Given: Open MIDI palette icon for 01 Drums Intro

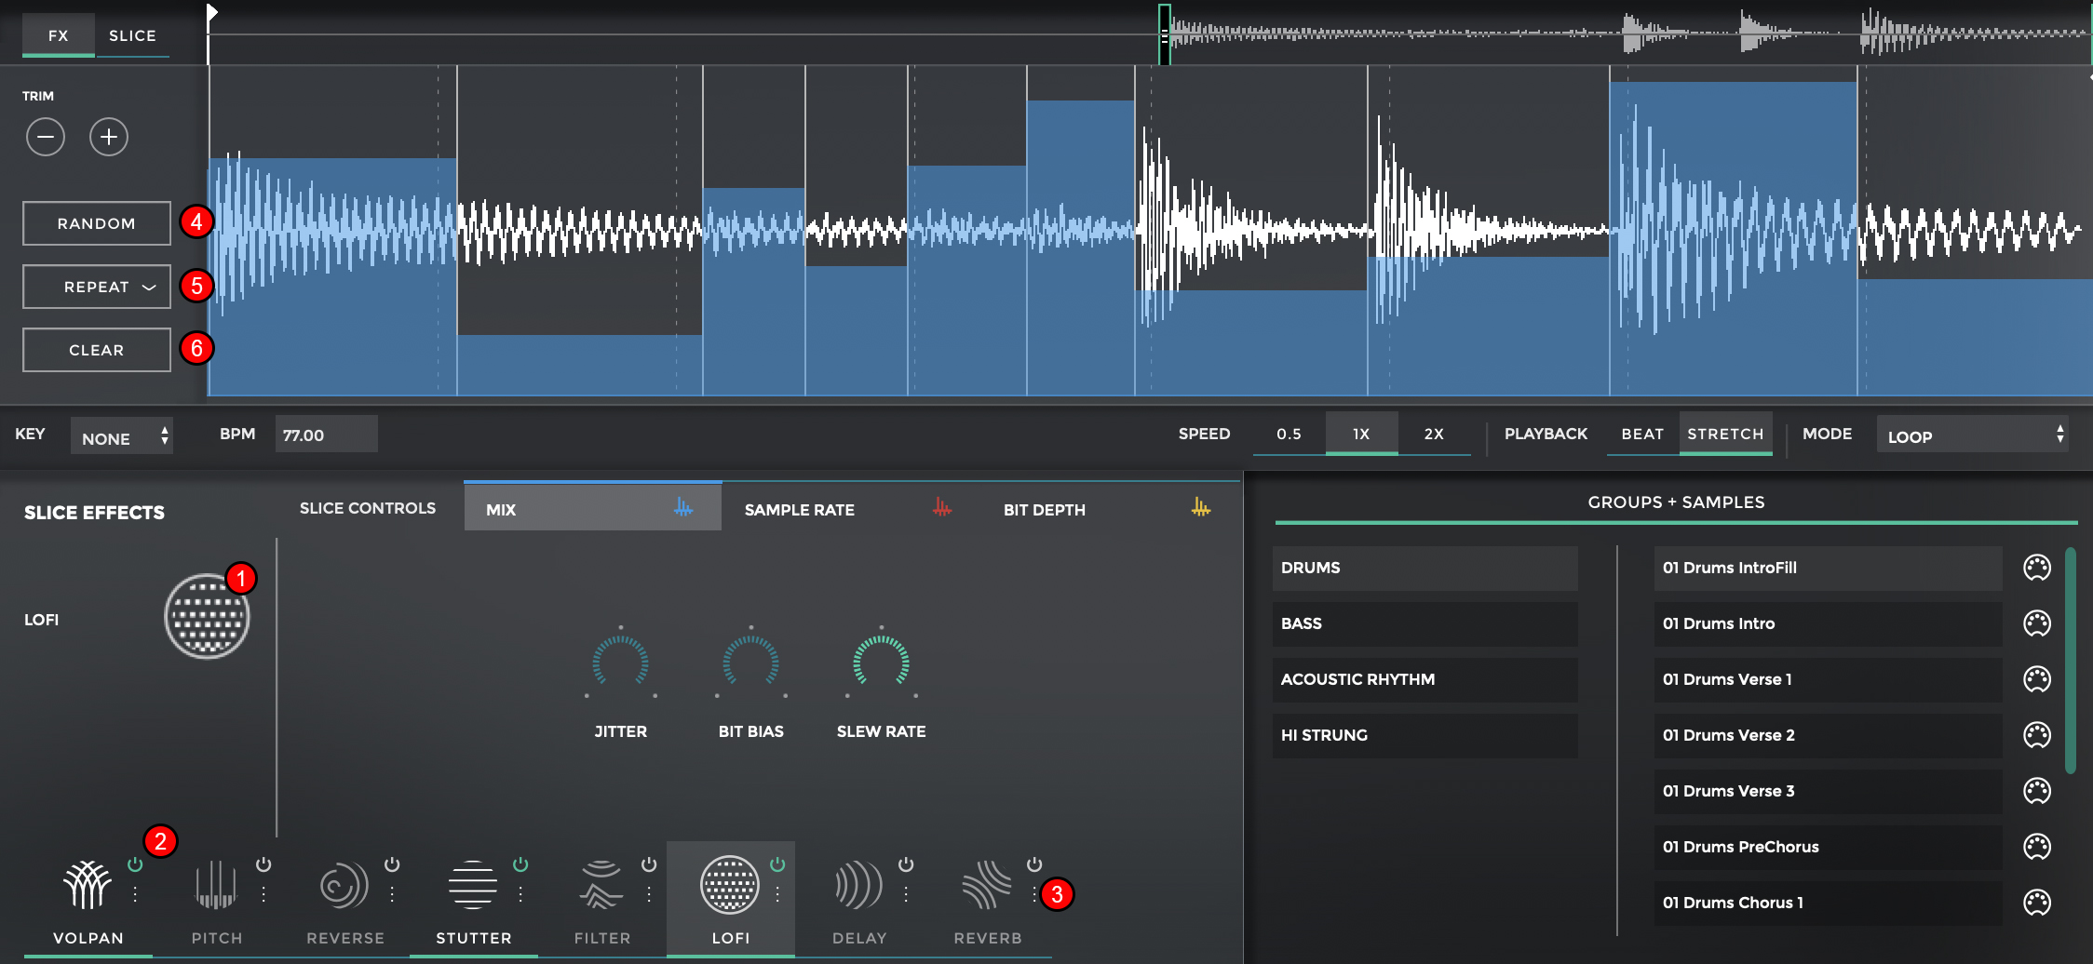Looking at the screenshot, I should tap(2036, 623).
